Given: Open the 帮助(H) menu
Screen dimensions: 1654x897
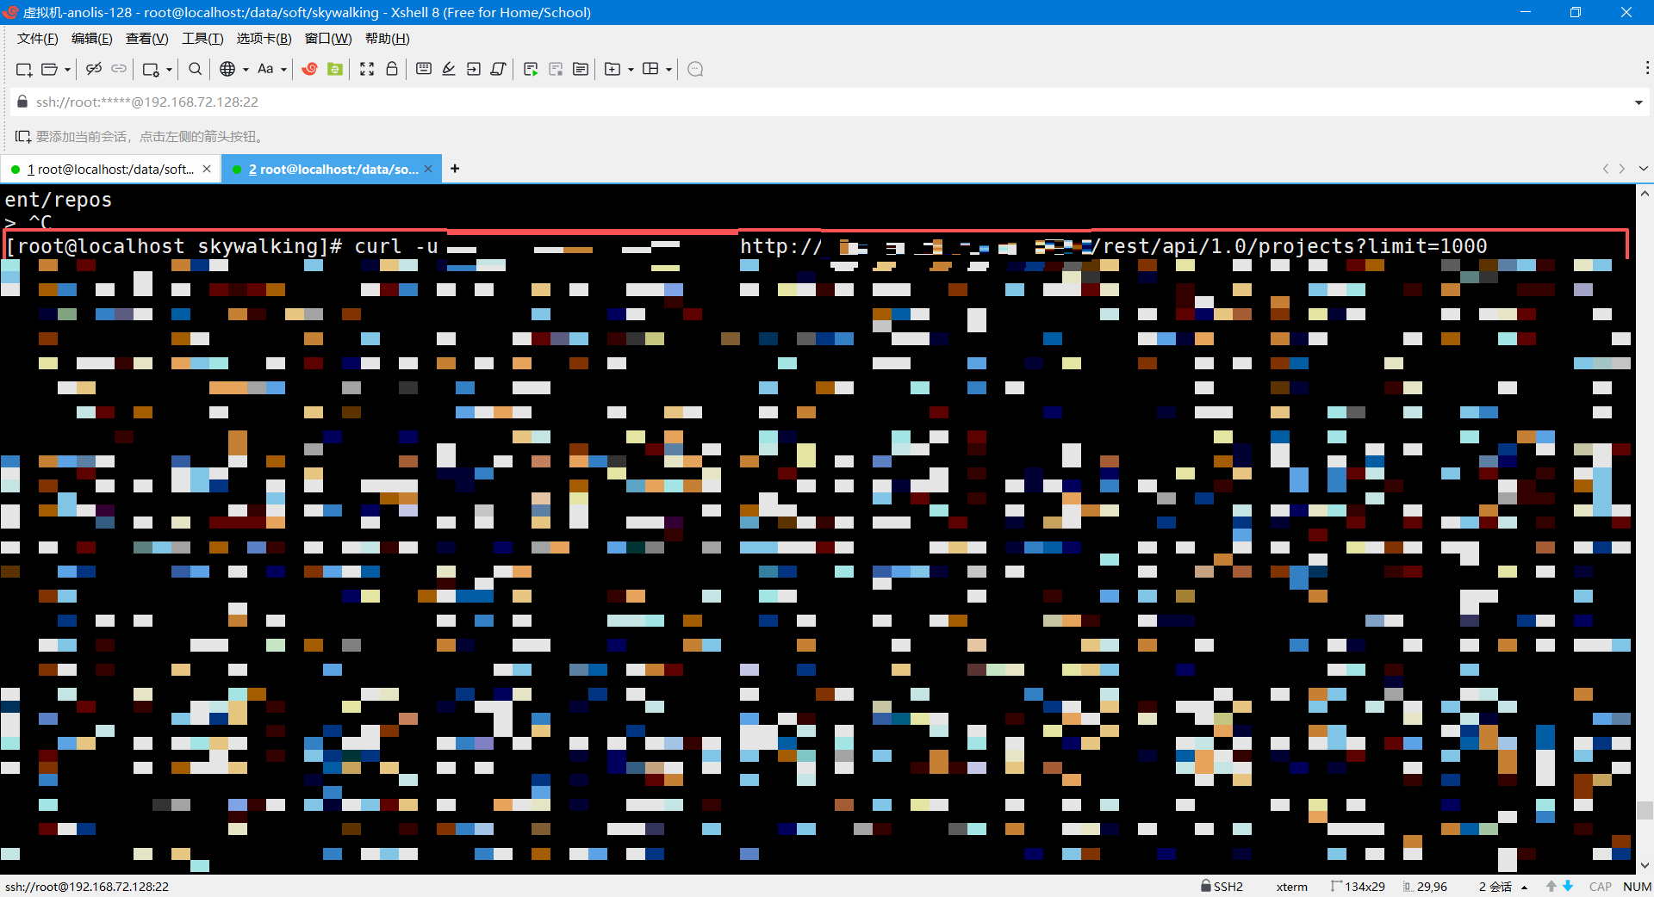Looking at the screenshot, I should 388,39.
